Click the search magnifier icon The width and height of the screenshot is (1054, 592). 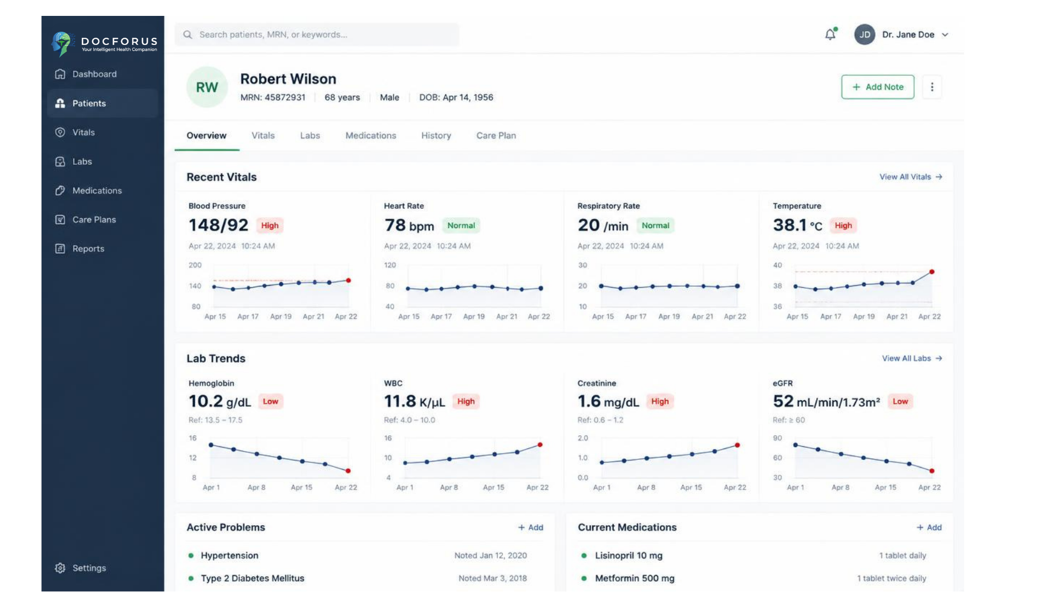188,35
